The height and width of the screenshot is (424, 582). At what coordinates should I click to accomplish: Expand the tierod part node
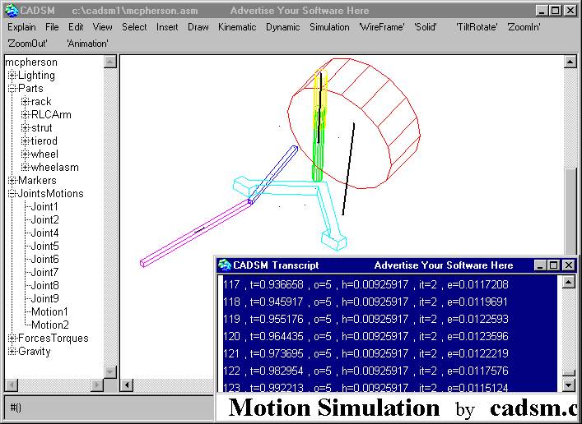tap(26, 141)
